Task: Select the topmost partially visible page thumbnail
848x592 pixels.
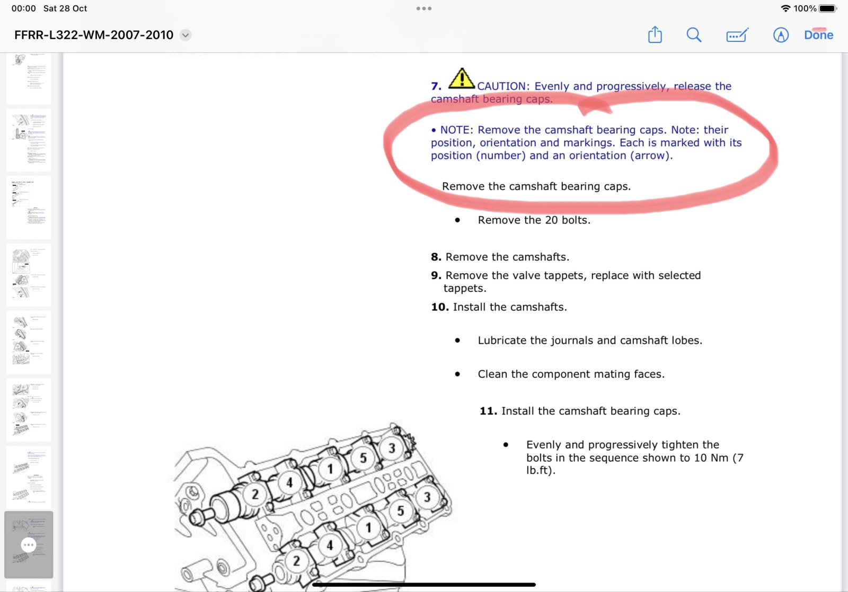Action: [x=29, y=78]
